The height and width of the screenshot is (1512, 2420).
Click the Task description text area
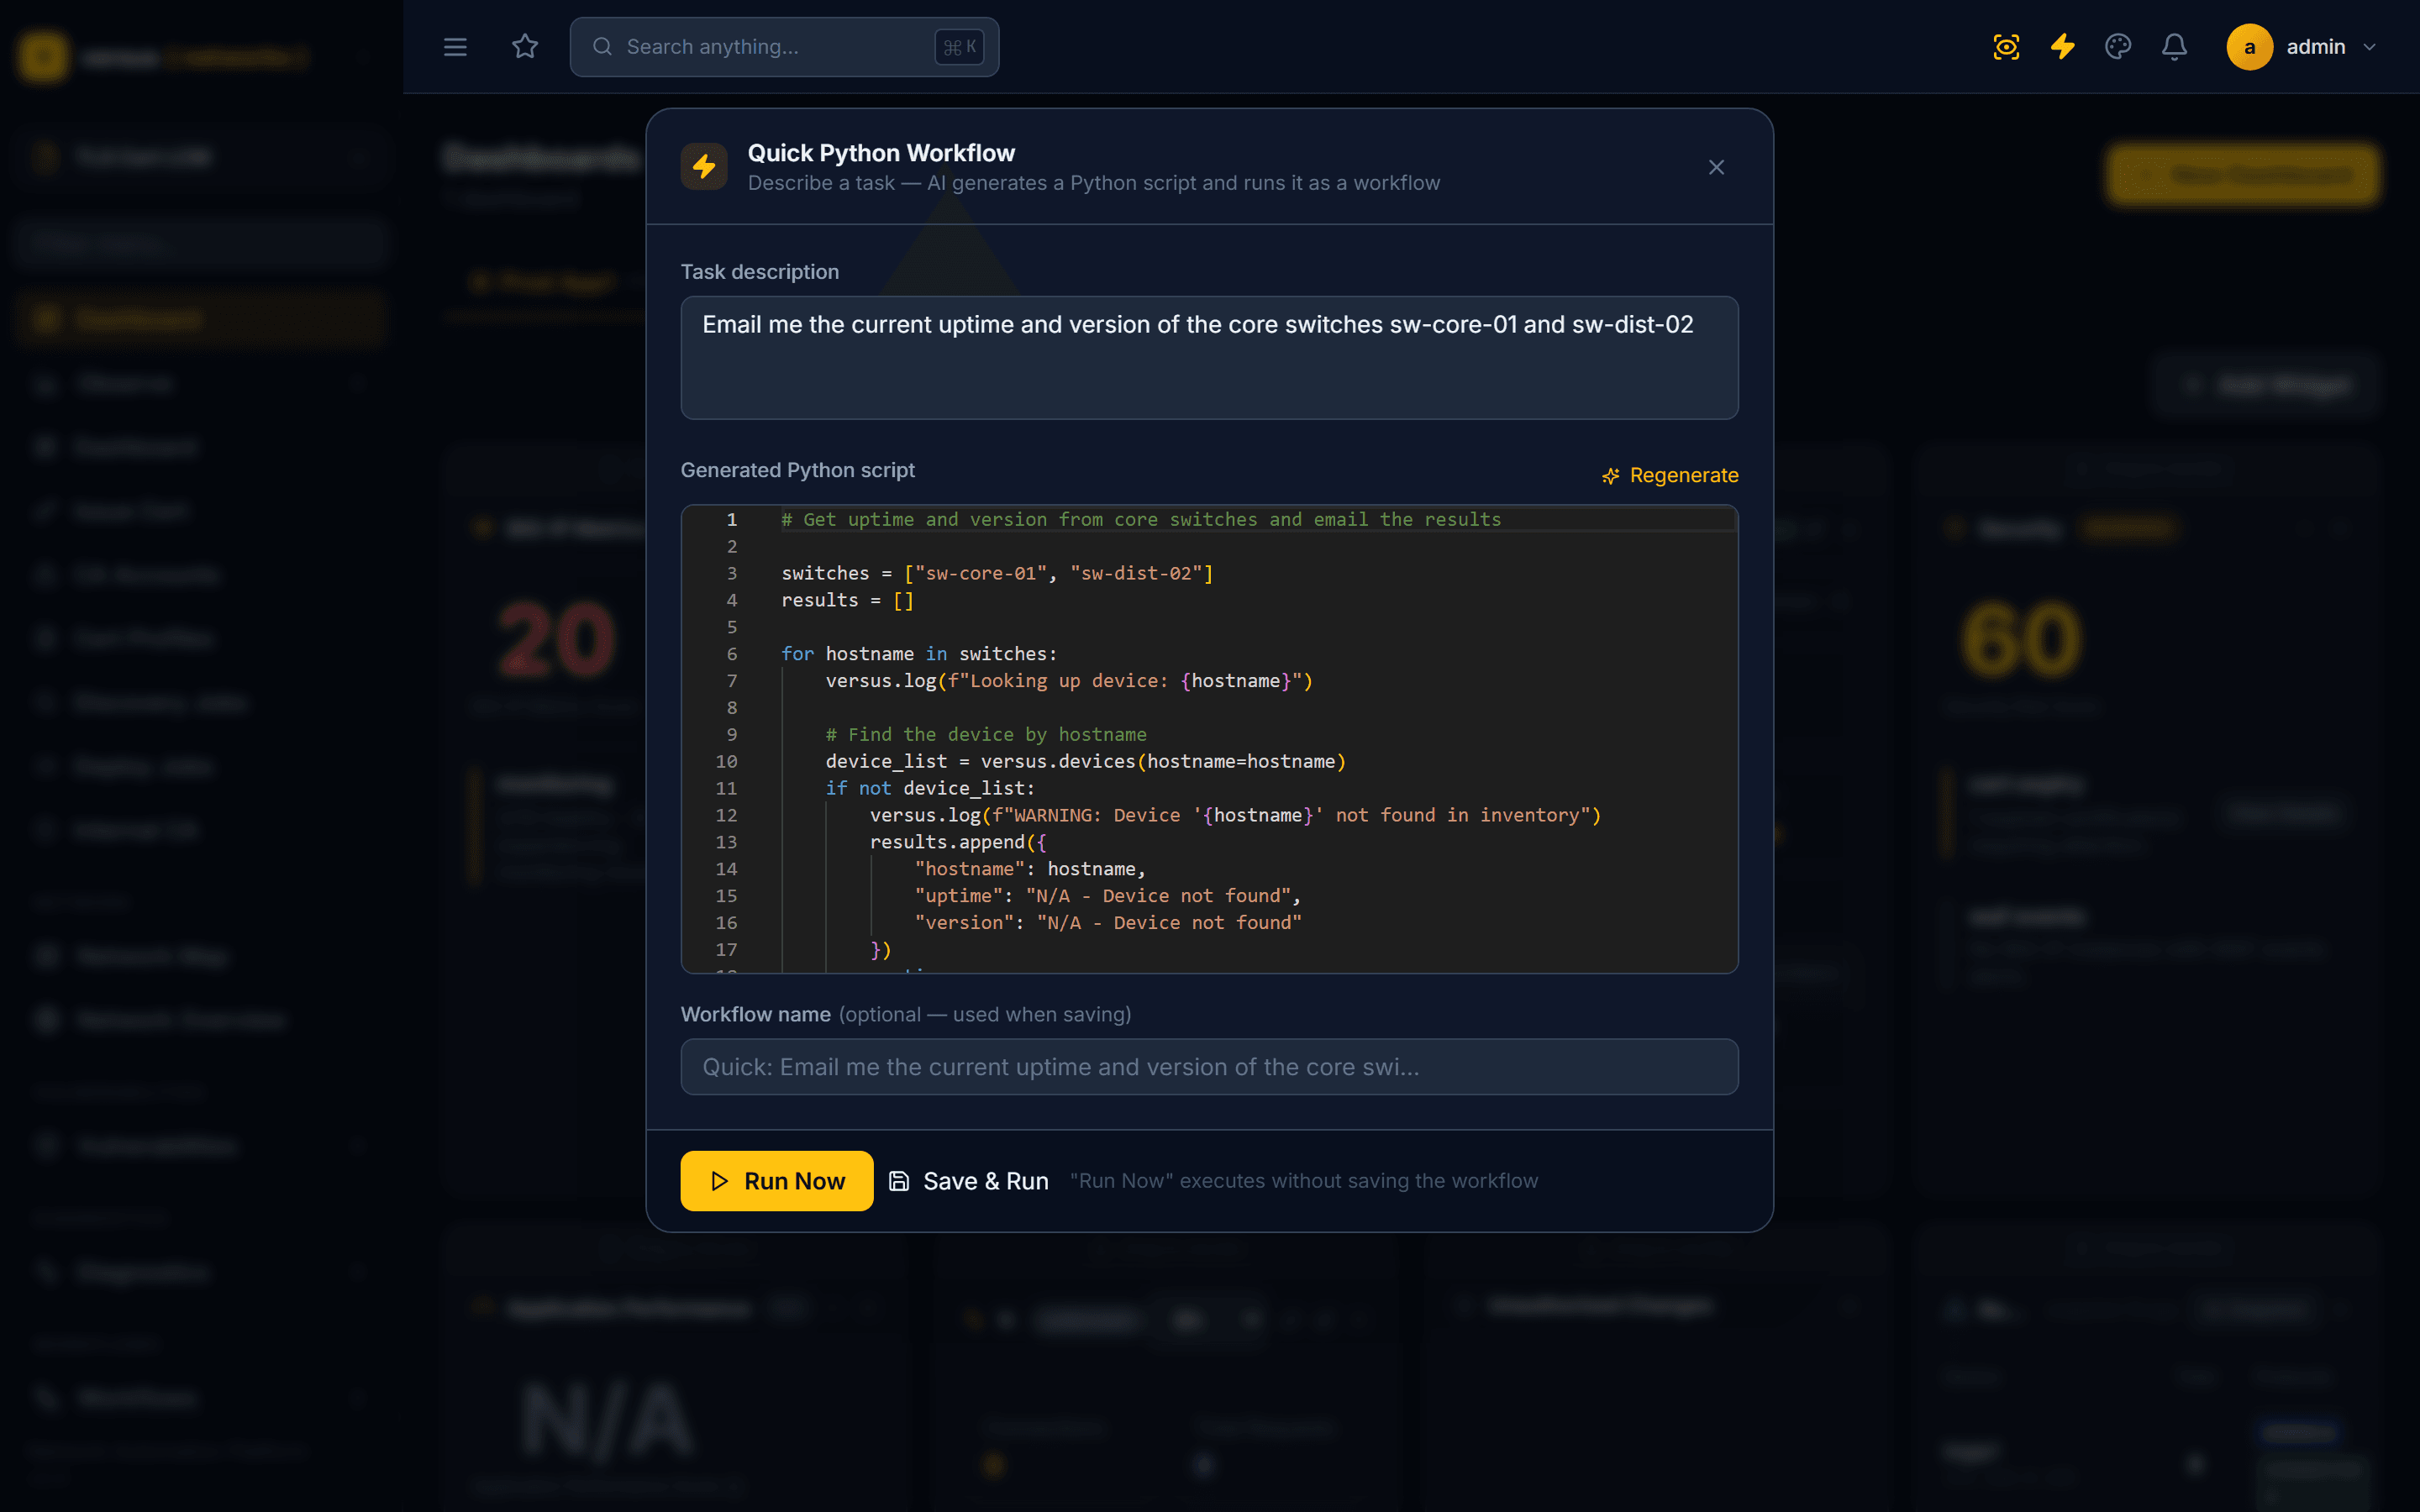(x=1209, y=358)
